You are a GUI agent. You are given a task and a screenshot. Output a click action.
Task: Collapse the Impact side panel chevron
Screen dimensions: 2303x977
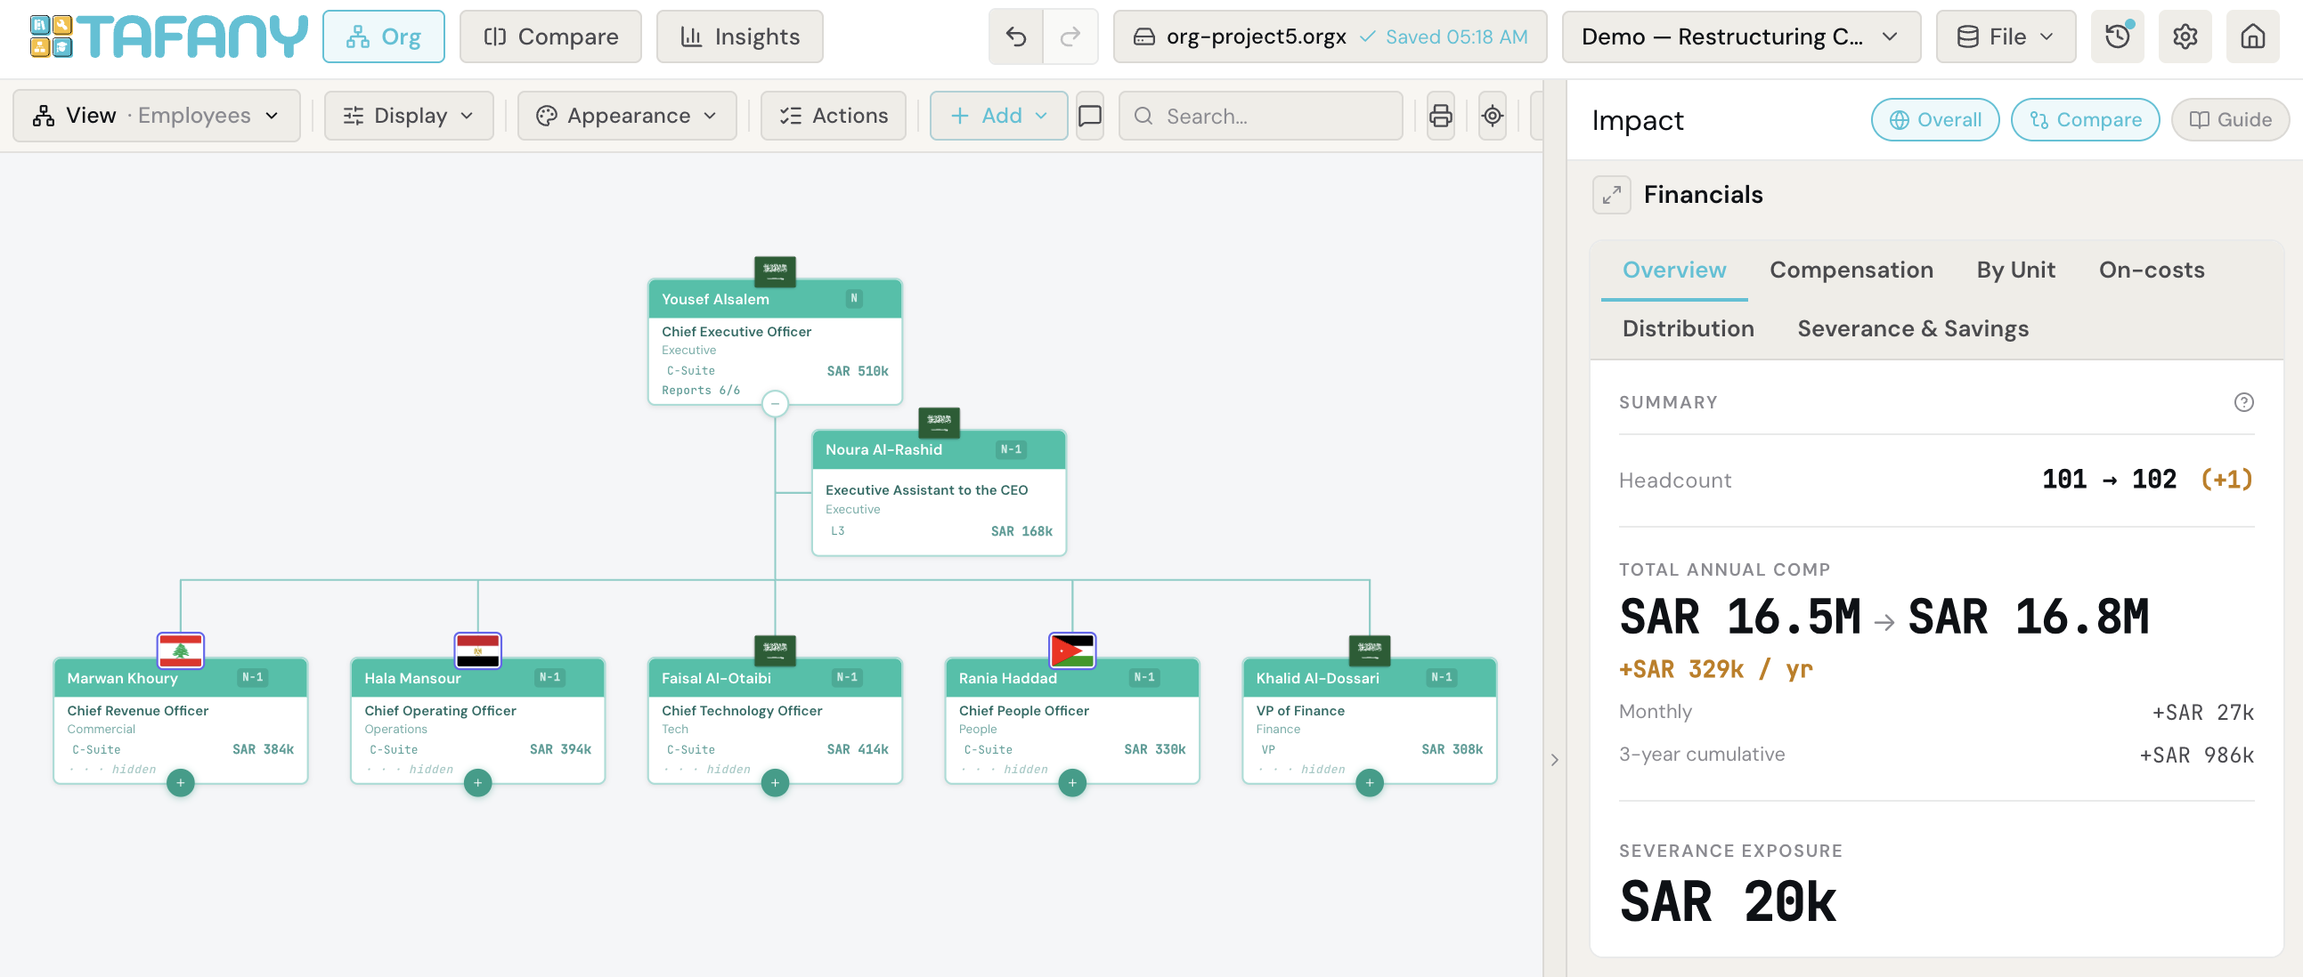pos(1555,759)
